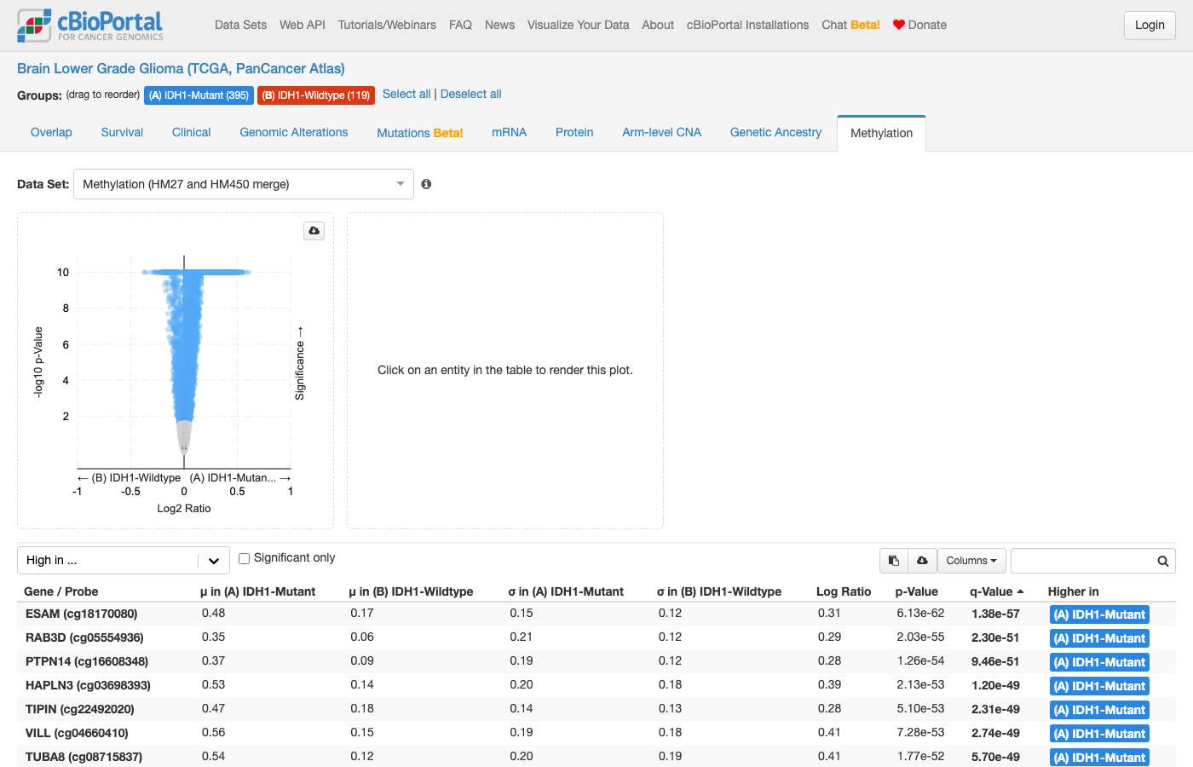The image size is (1193, 767).
Task: Open the Clinical tab
Action: pyautogui.click(x=191, y=132)
